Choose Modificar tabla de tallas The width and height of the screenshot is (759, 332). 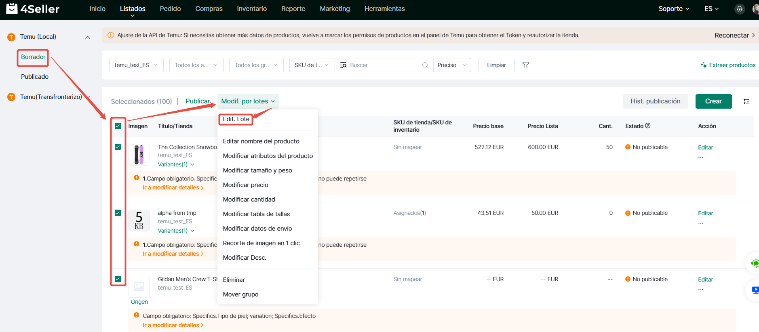pos(256,214)
